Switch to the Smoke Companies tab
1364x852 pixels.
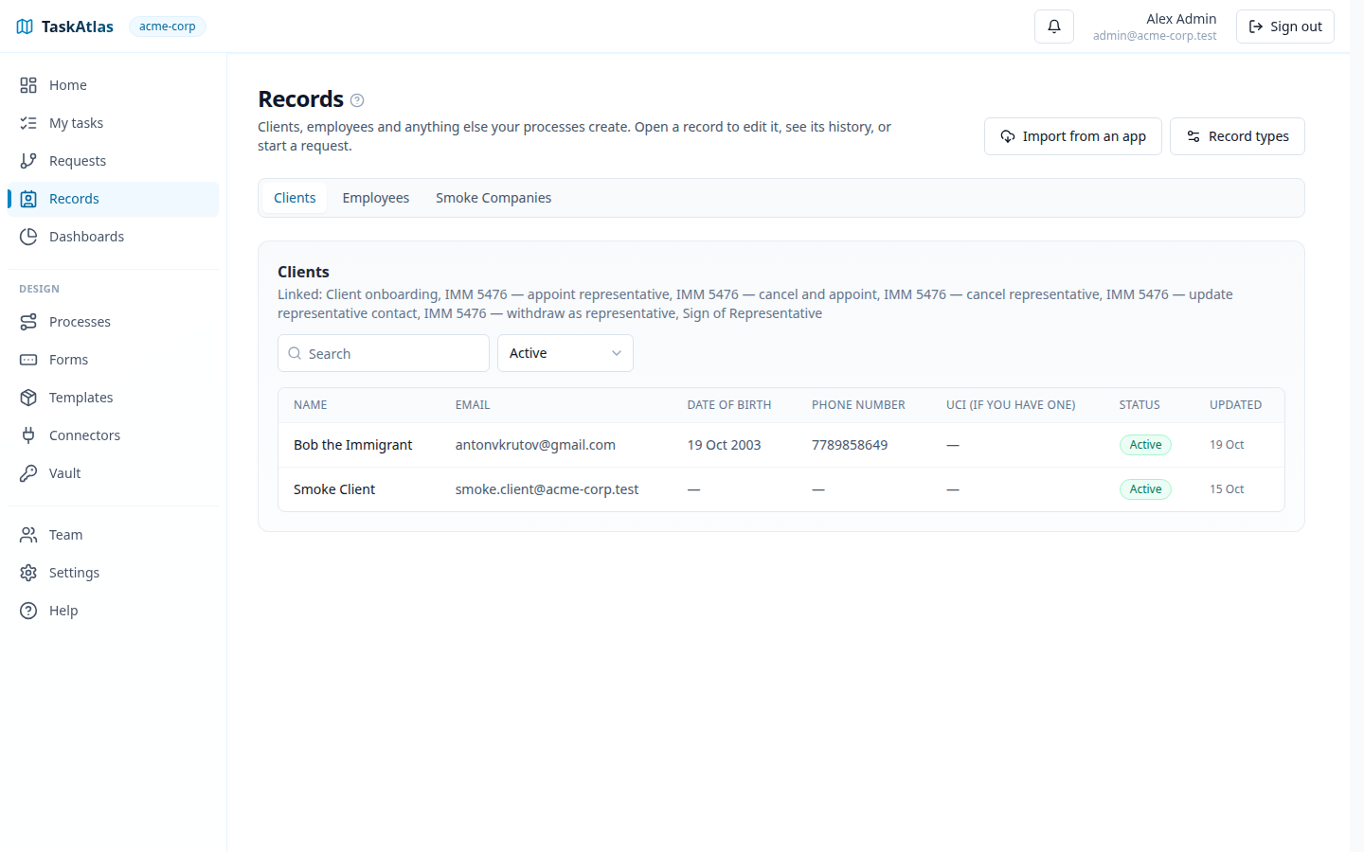pos(494,198)
